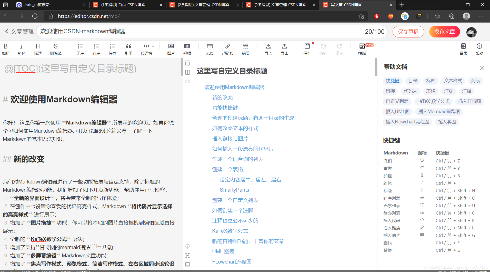The image size is (490, 272).
Task: Insert a video with 视频 tool
Action: click(187, 49)
